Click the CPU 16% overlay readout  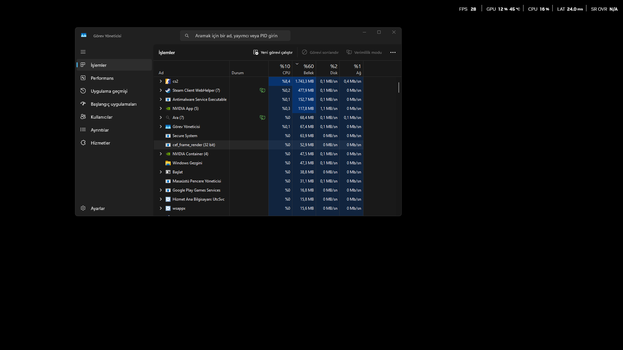[539, 9]
